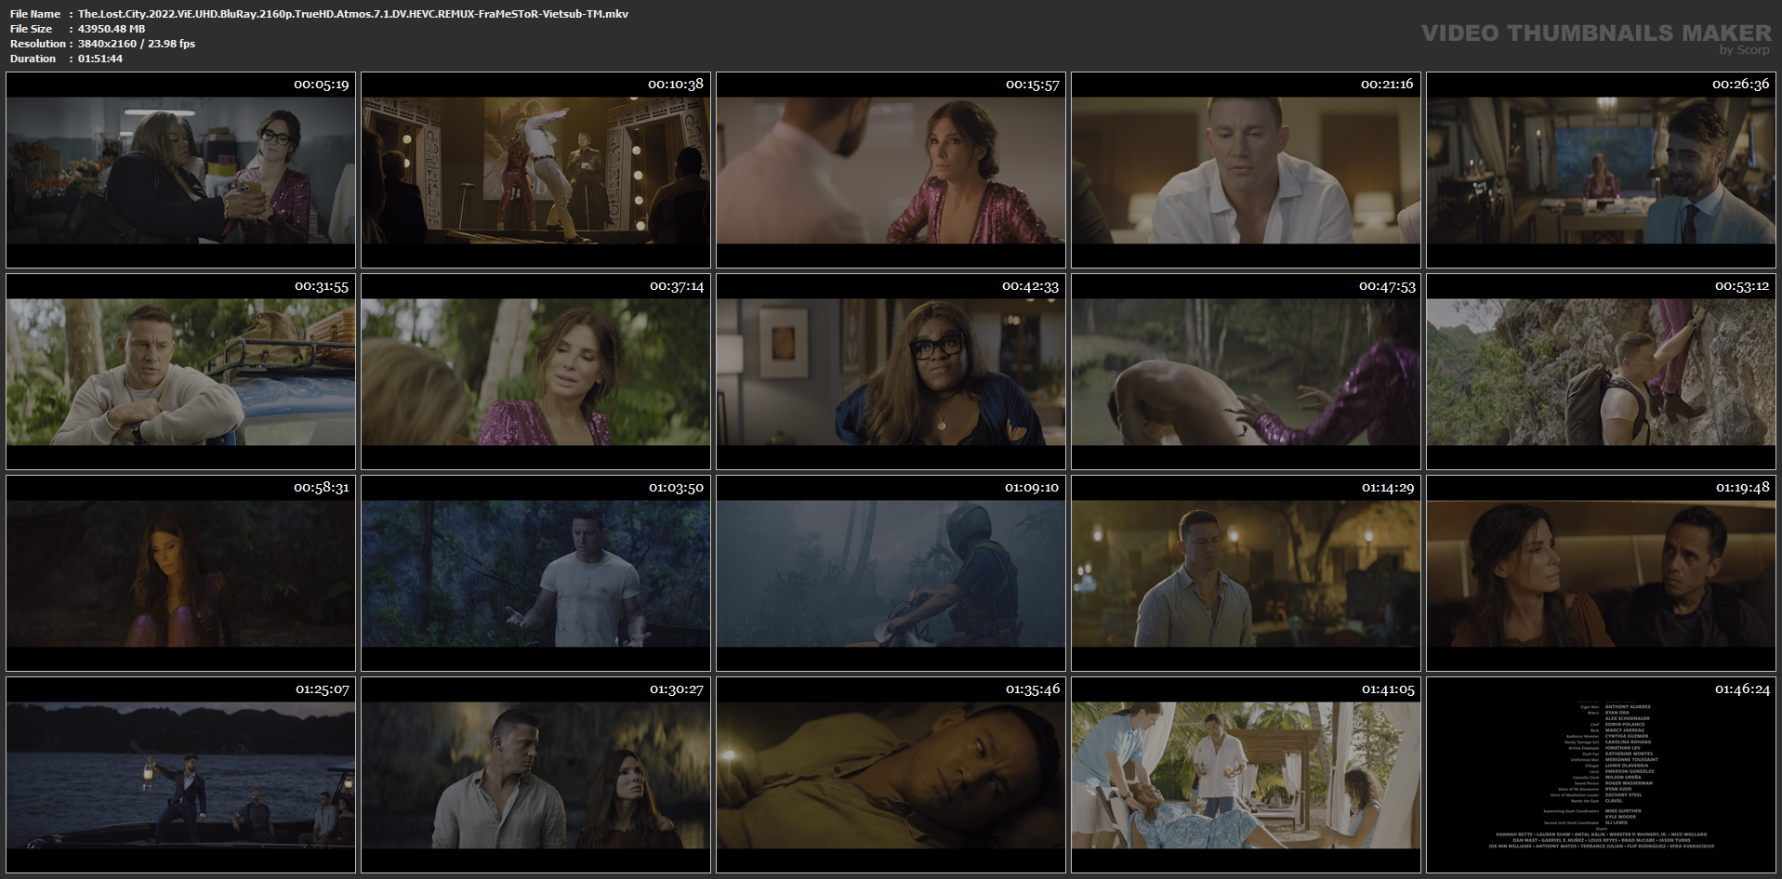Open the thumbnail stamped 00:10:38

pos(535,170)
